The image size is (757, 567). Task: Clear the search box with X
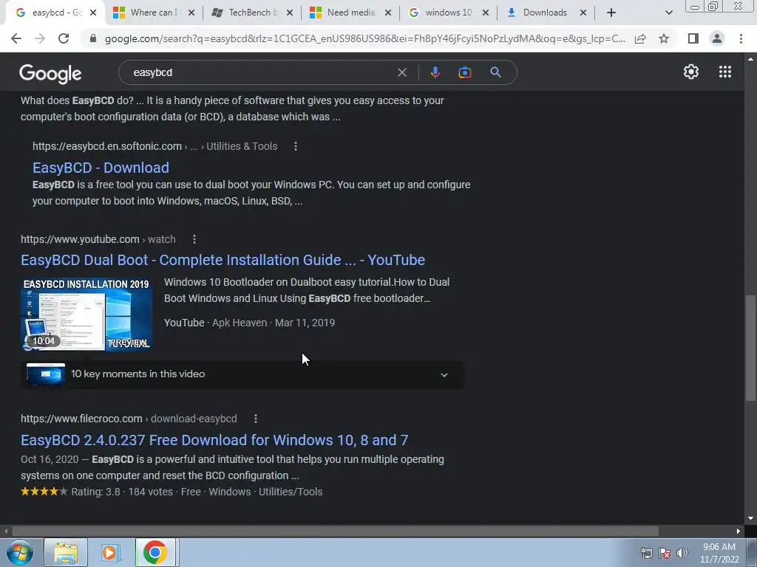pos(401,72)
